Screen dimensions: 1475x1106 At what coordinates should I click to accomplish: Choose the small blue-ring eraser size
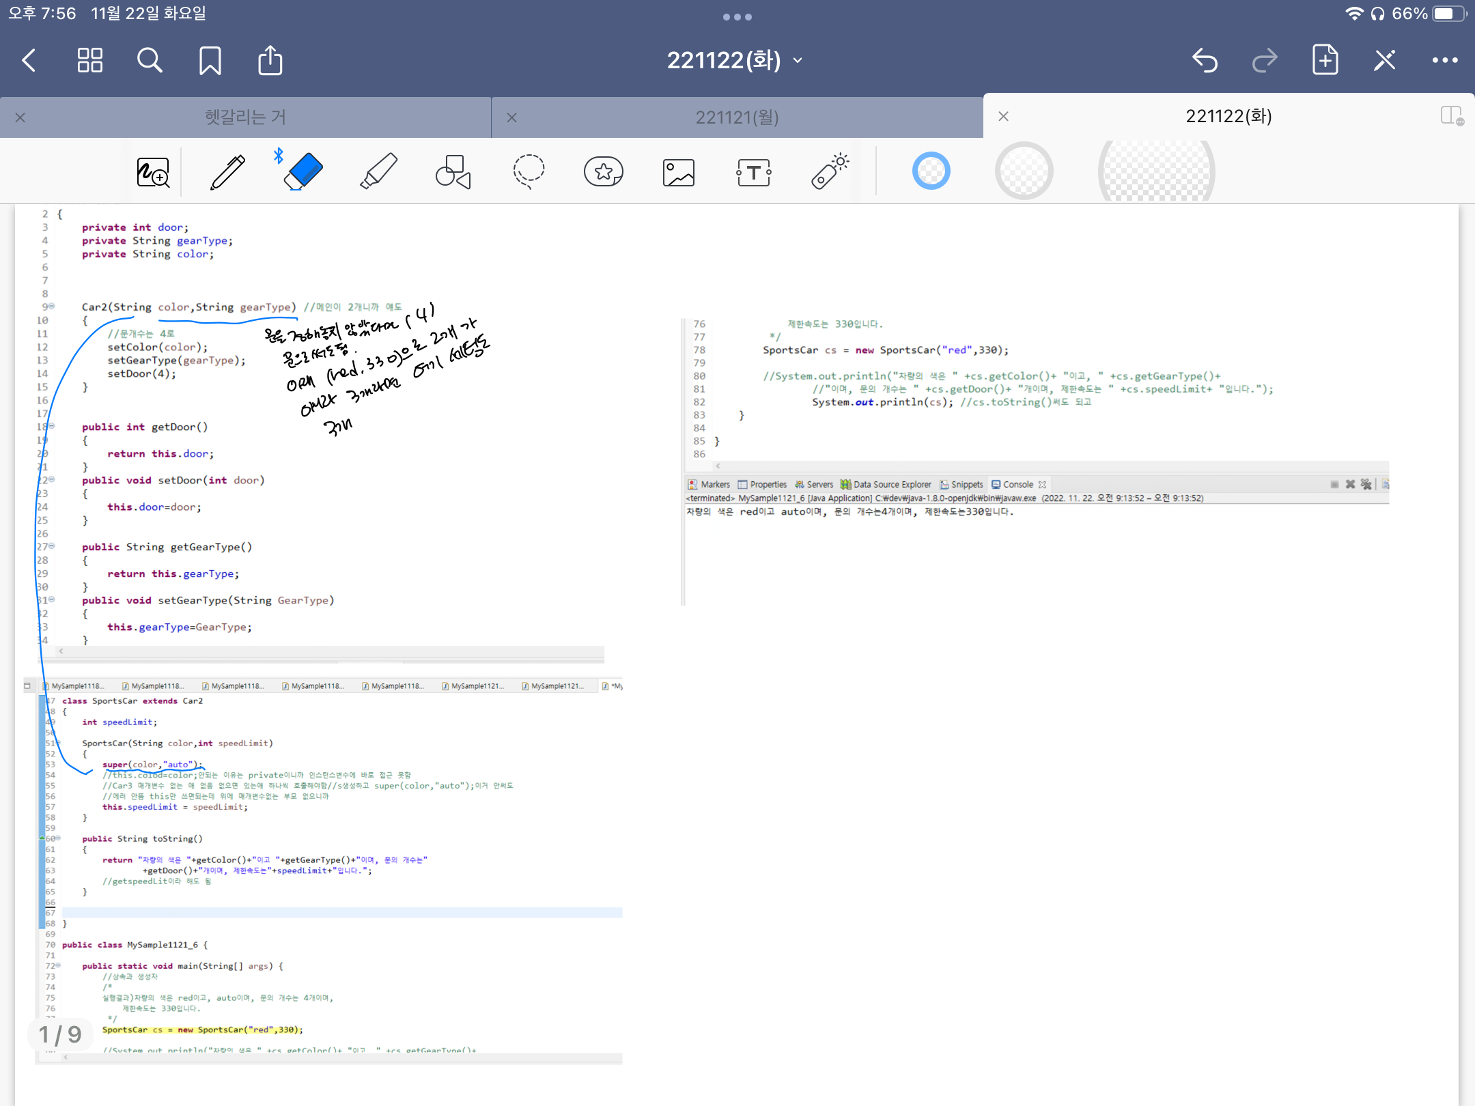tap(931, 171)
